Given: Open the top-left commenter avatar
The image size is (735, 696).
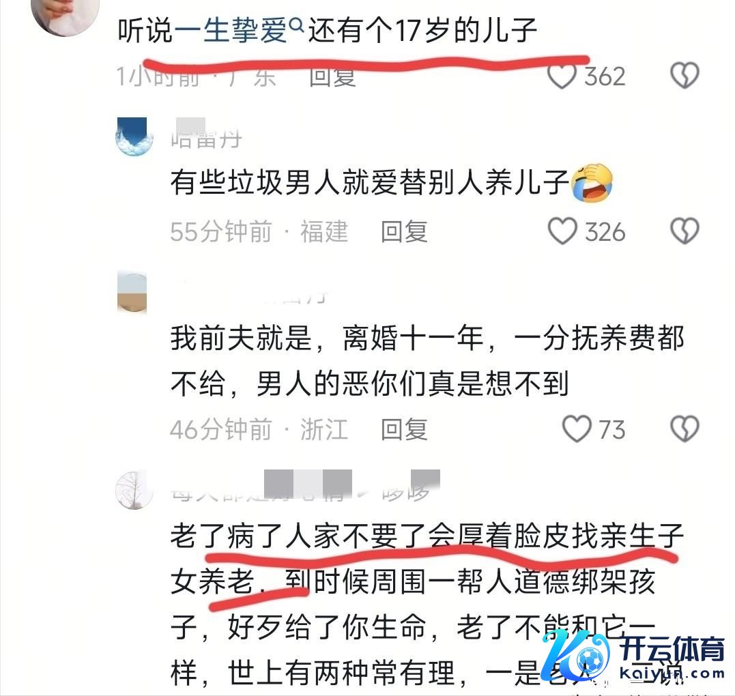Looking at the screenshot, I should (65, 16).
